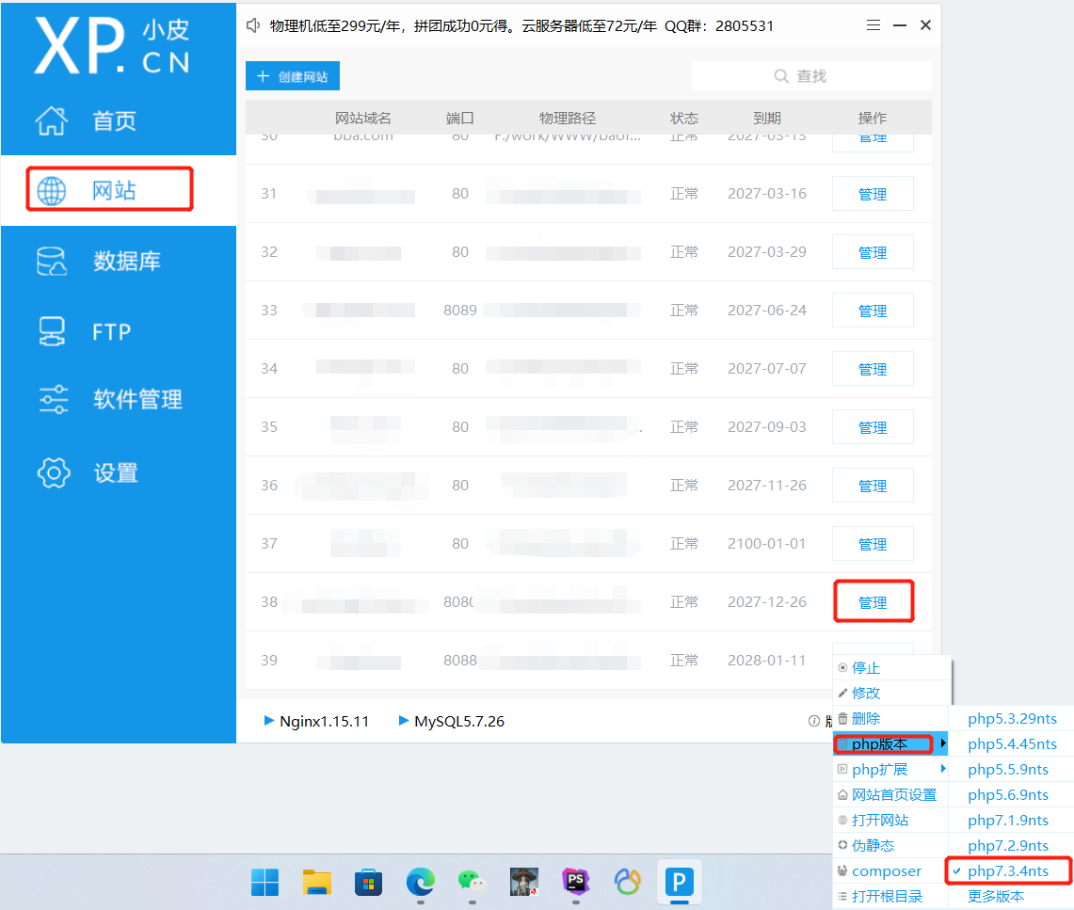Click 管理 button for site row 38
The width and height of the screenshot is (1074, 910).
pos(873,602)
